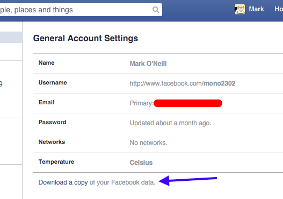
Task: Click the search magnifier icon
Action: 156,10
